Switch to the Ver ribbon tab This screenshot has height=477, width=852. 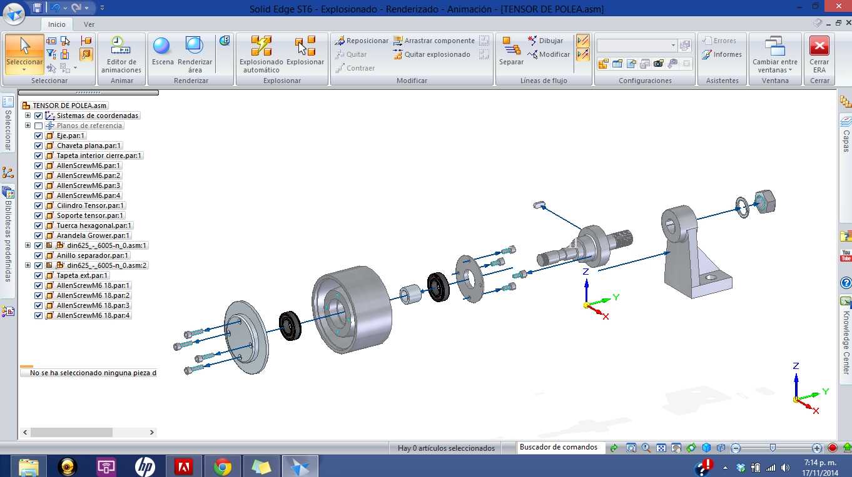(x=89, y=24)
